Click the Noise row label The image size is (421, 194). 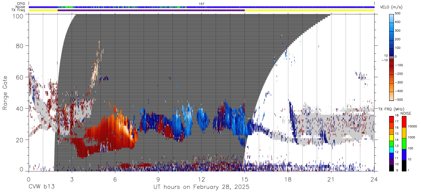[x=21, y=7]
